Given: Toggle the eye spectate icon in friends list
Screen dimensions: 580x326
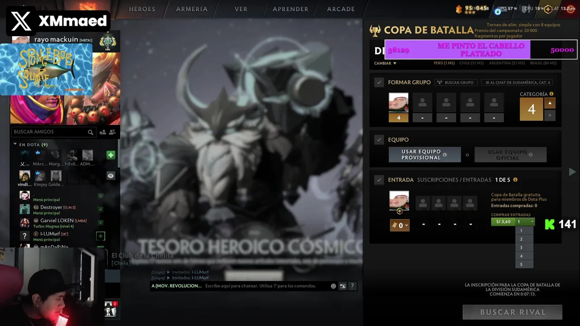Looking at the screenshot, I should [111, 176].
